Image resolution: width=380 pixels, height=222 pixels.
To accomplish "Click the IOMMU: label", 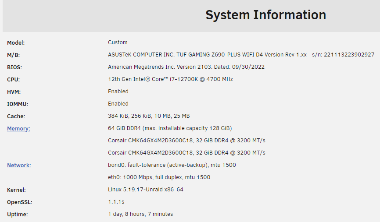I will pos(18,104).
